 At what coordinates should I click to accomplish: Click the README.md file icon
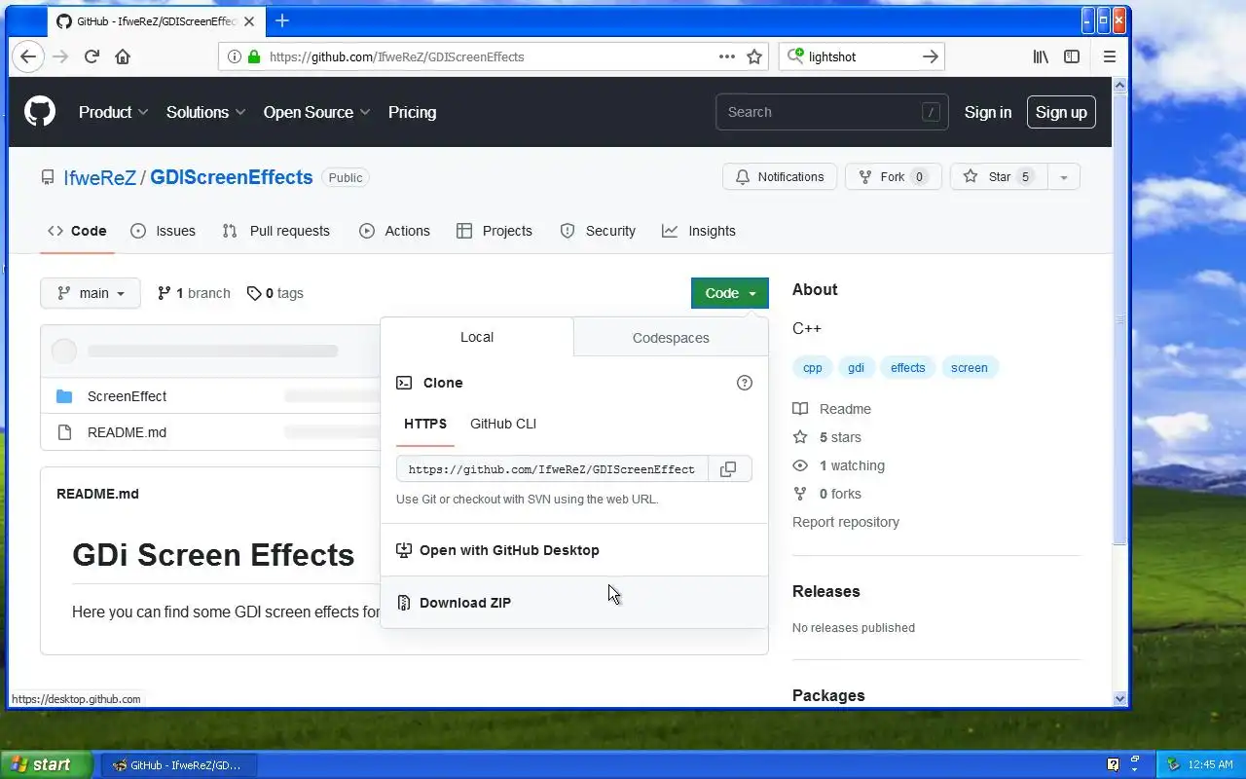point(64,432)
